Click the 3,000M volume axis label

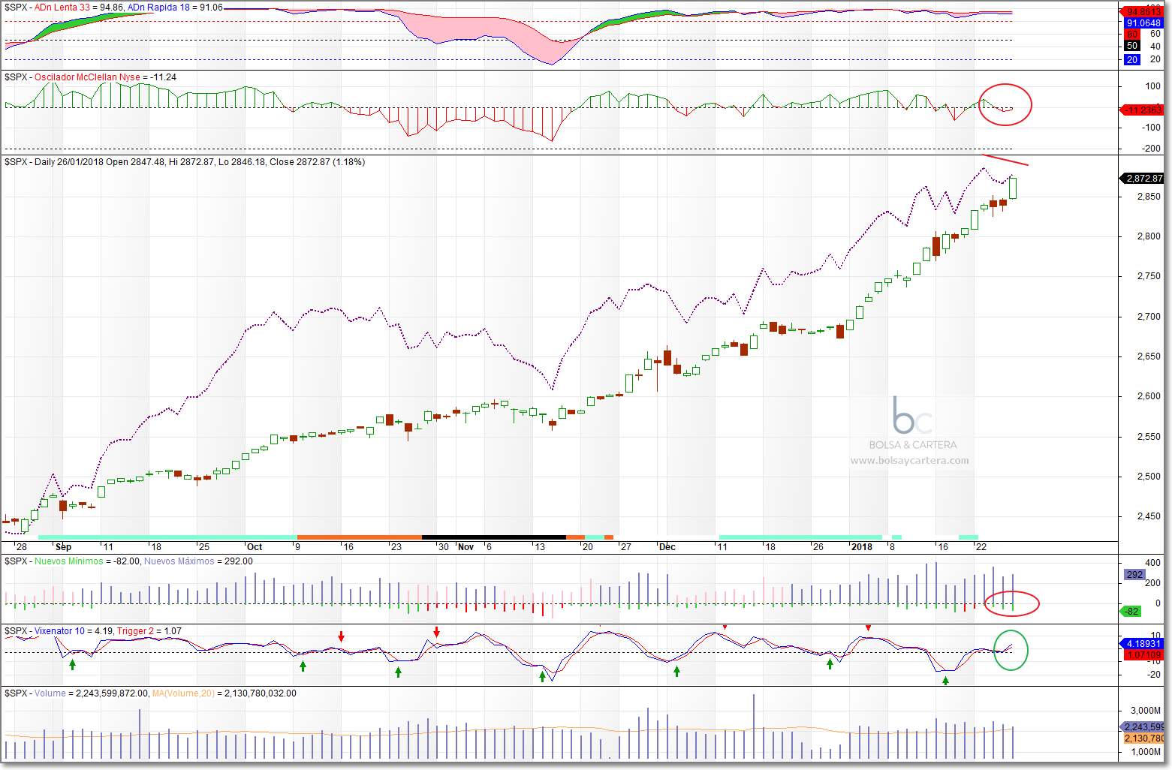point(1146,711)
